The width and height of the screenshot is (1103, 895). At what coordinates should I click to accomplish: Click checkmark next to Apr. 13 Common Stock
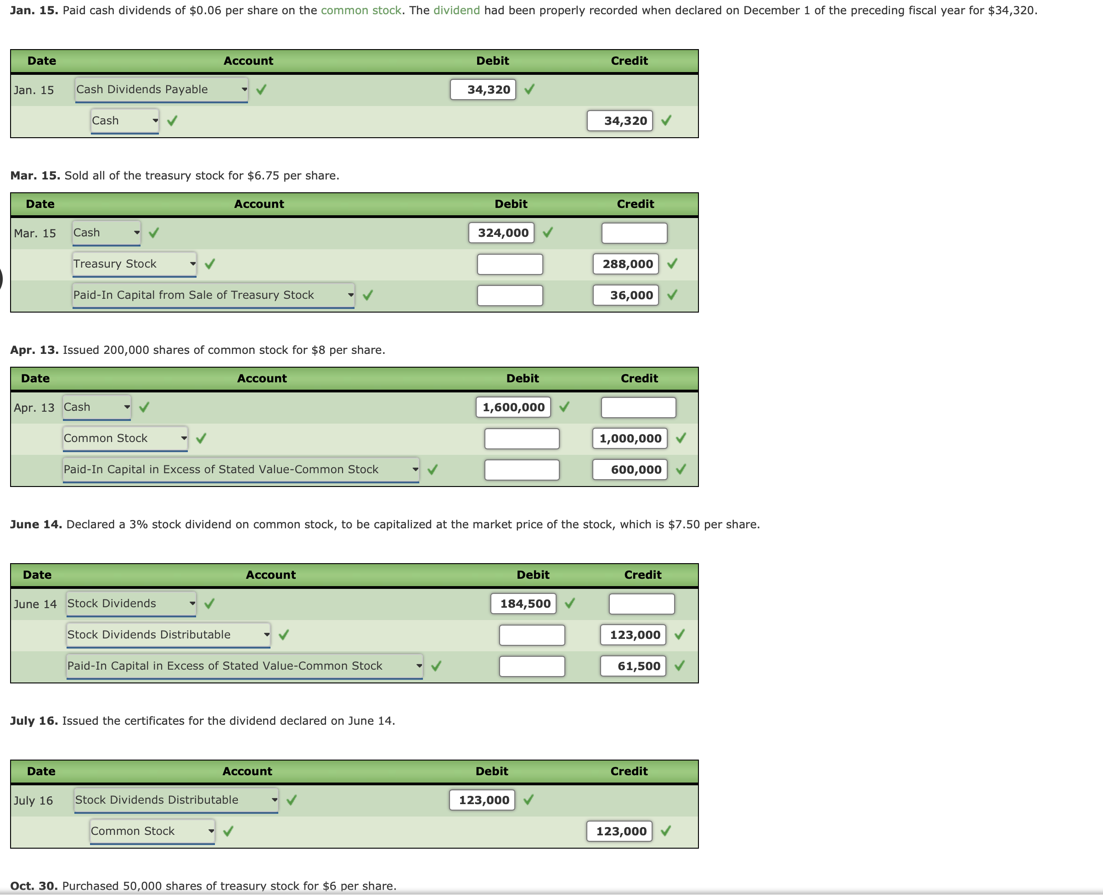coord(201,438)
